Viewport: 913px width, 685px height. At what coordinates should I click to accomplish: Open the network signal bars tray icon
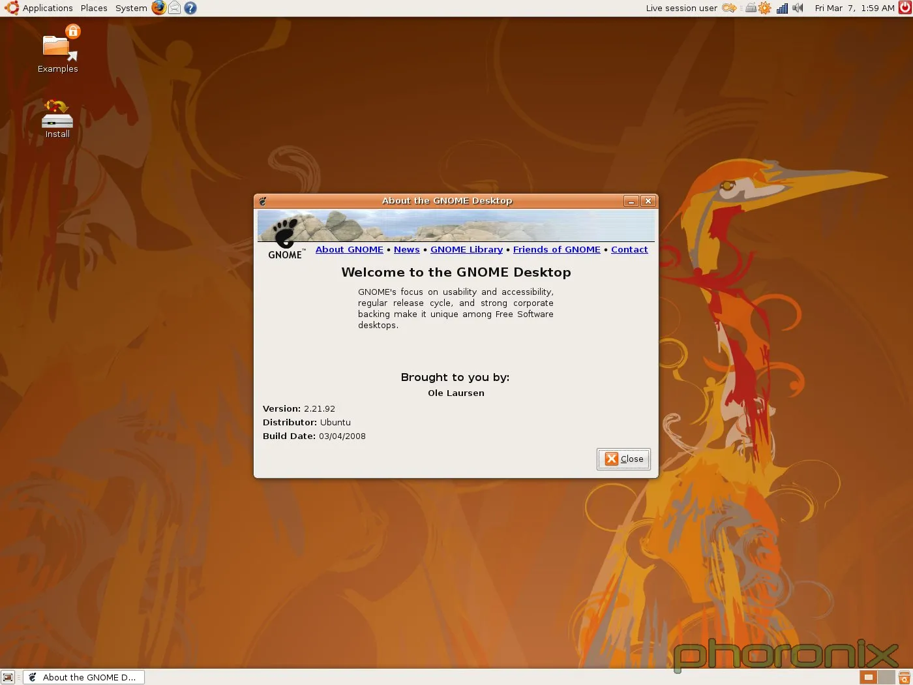click(782, 8)
